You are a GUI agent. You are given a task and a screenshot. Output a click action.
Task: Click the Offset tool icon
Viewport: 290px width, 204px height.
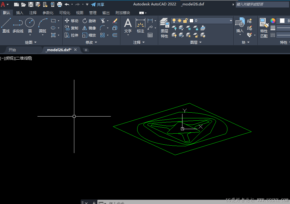[115, 35]
